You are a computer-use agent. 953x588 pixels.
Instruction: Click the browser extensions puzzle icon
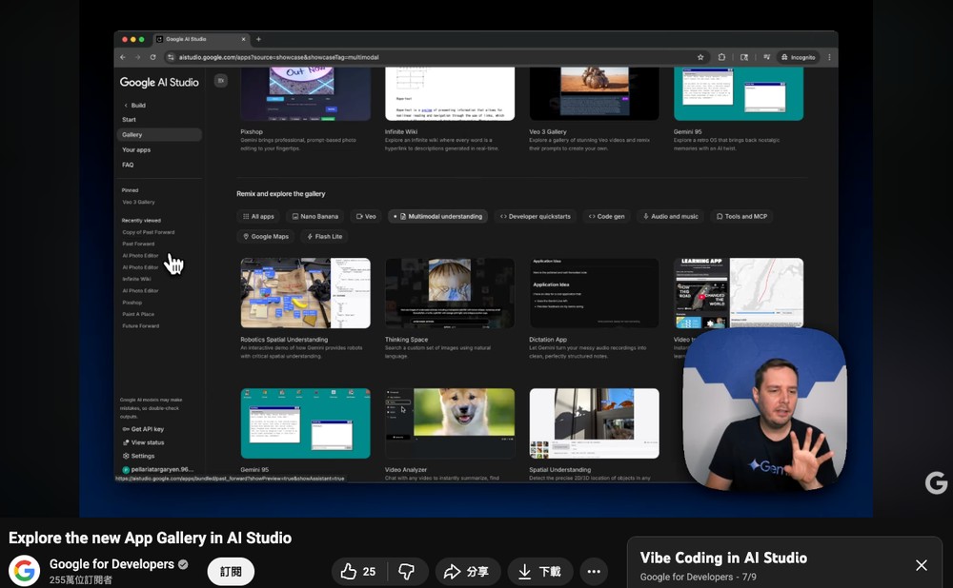(722, 57)
